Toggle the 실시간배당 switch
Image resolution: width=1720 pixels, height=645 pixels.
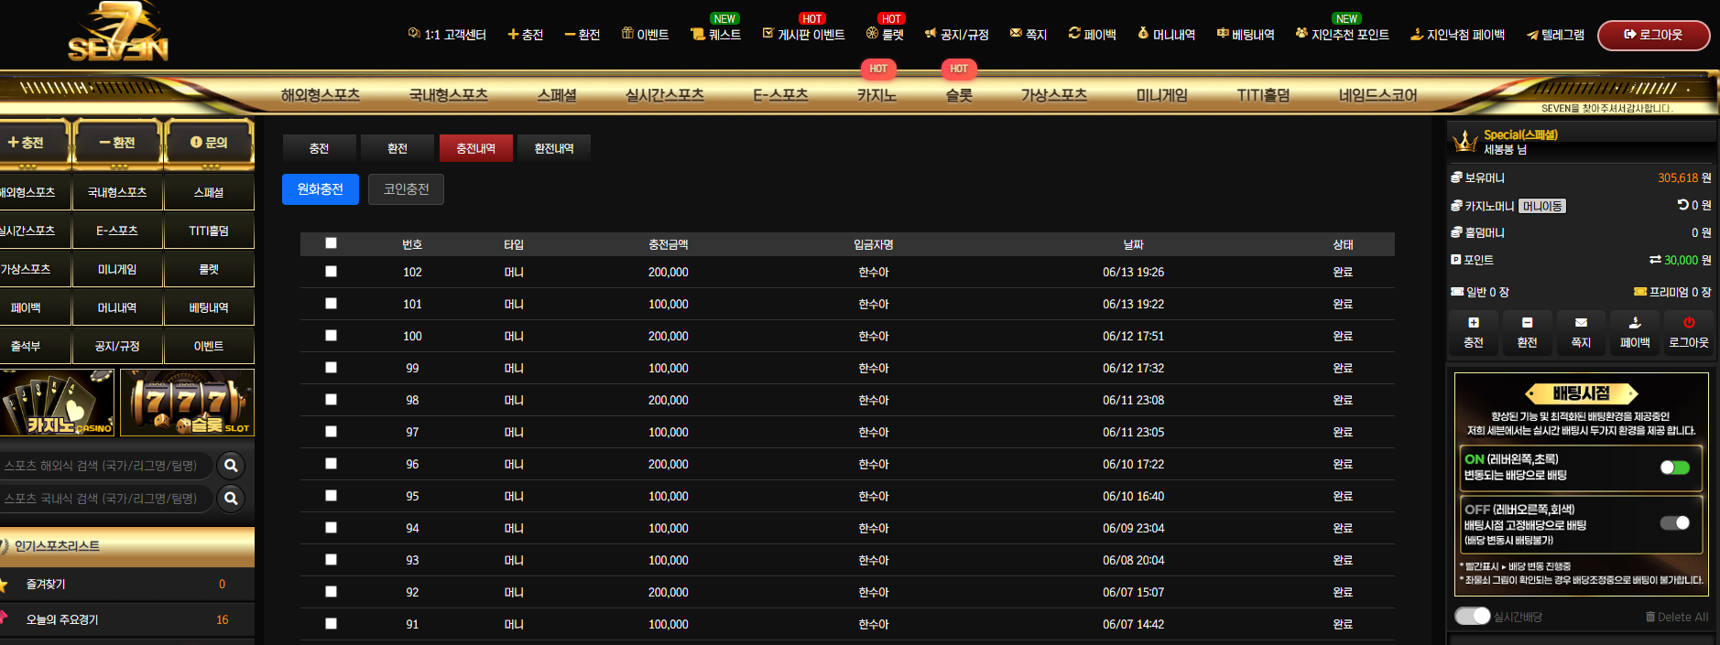(1473, 616)
